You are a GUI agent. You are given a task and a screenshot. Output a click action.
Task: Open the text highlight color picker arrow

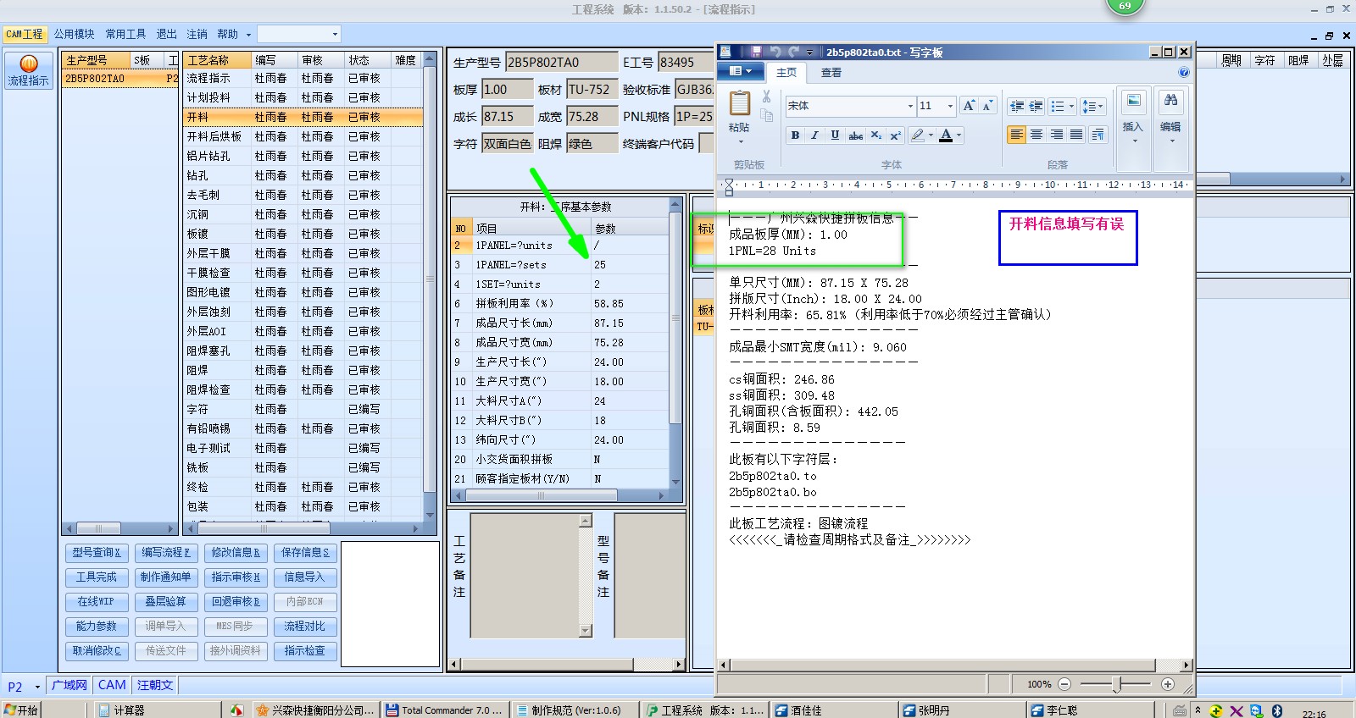click(931, 135)
